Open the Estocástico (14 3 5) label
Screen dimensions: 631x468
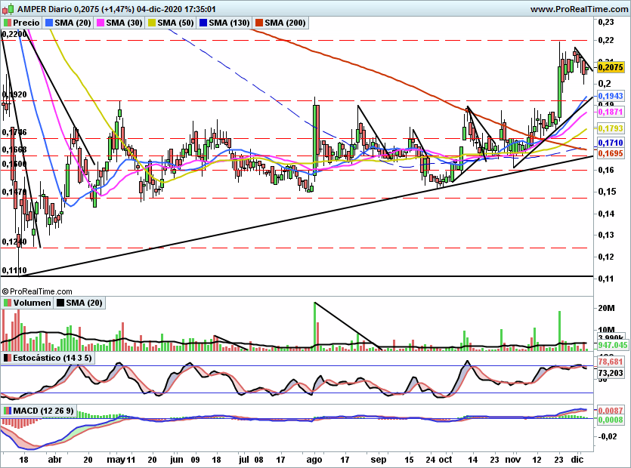52,358
